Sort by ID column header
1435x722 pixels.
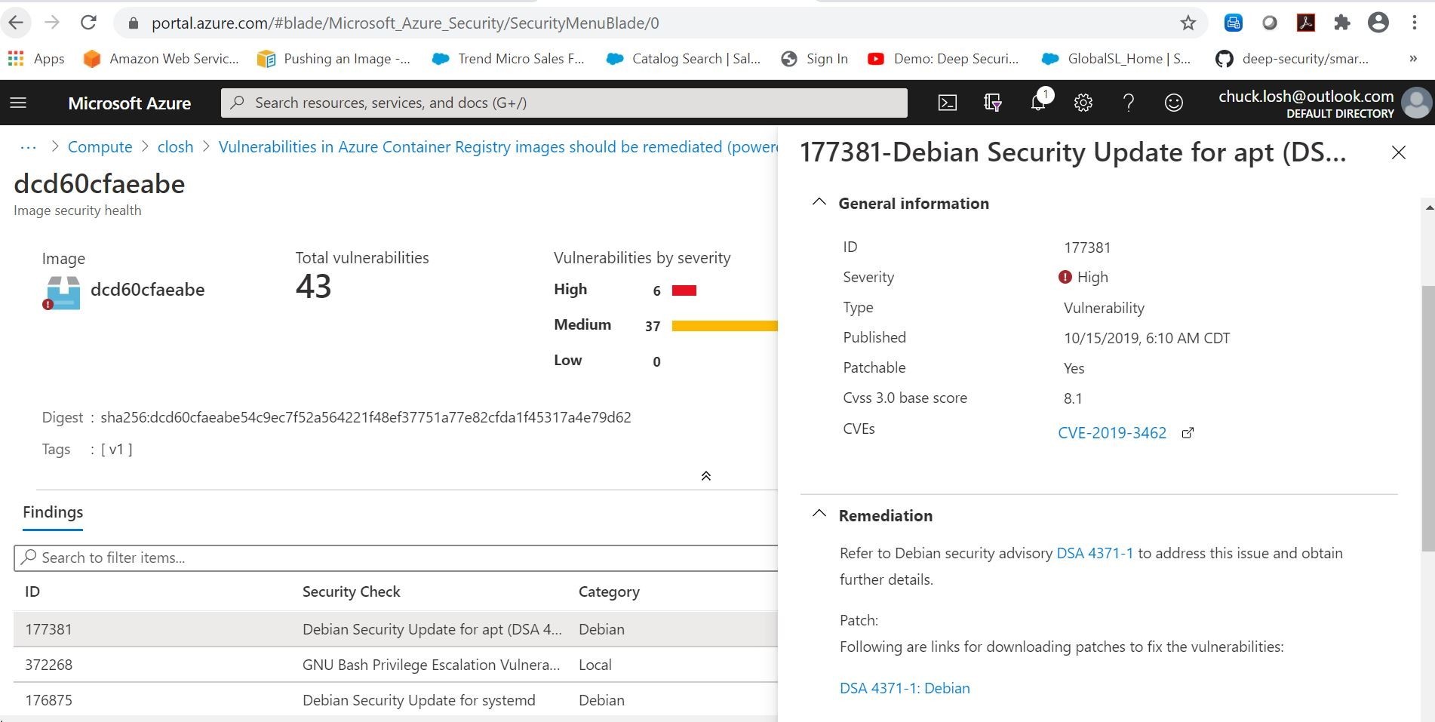tap(32, 592)
